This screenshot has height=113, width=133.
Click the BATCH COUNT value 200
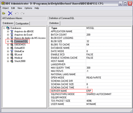click(x=88, y=35)
